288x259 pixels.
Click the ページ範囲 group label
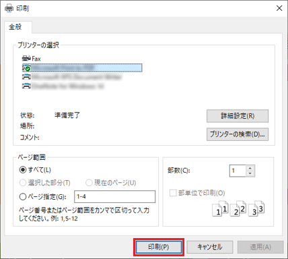32,157
